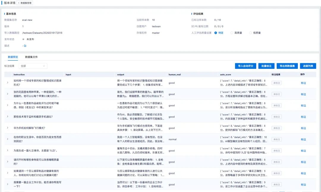Expand the 企业工作计划 row

tap(7, 184)
